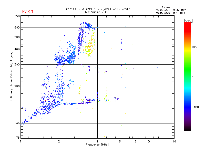Click colorbar tick label '0'
205x154 pixels.
point(192,77)
